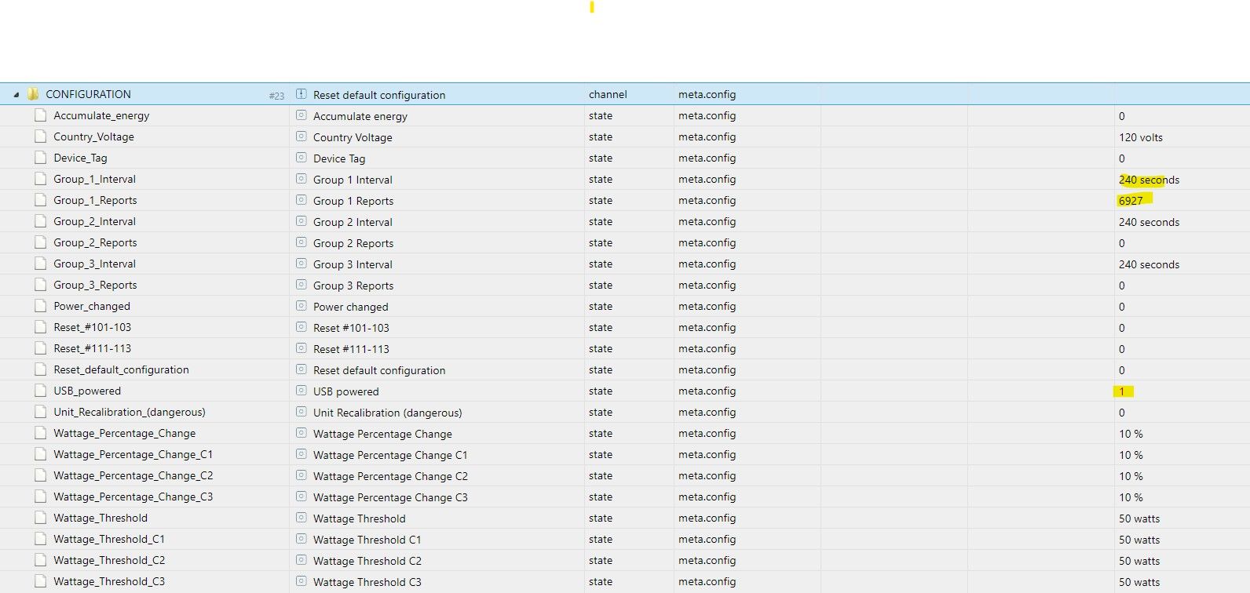Click the file icon next to Group_1_Interval
The width and height of the screenshot is (1250, 593).
point(41,179)
